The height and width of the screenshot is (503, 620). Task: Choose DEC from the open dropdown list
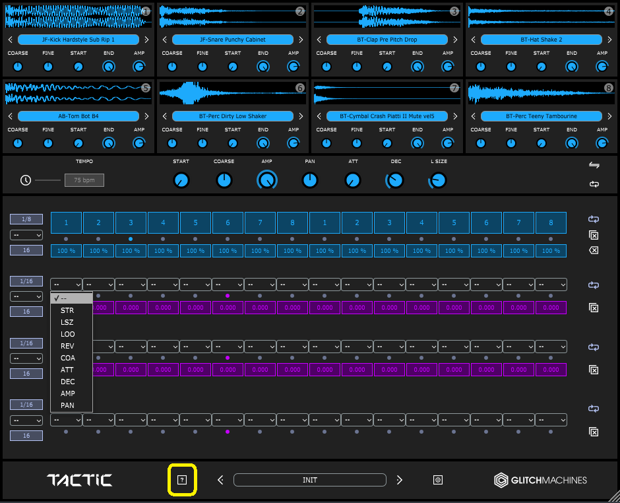72,382
